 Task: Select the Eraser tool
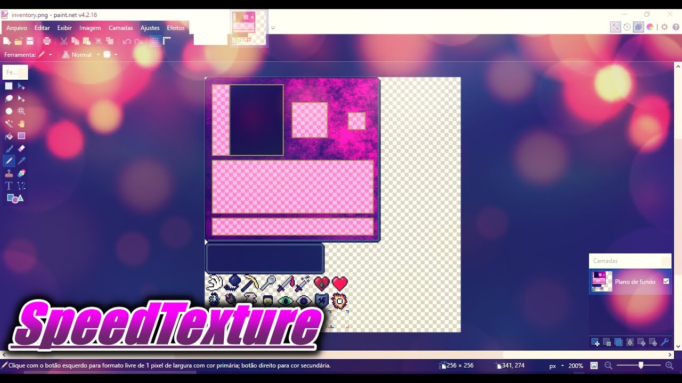point(21,148)
